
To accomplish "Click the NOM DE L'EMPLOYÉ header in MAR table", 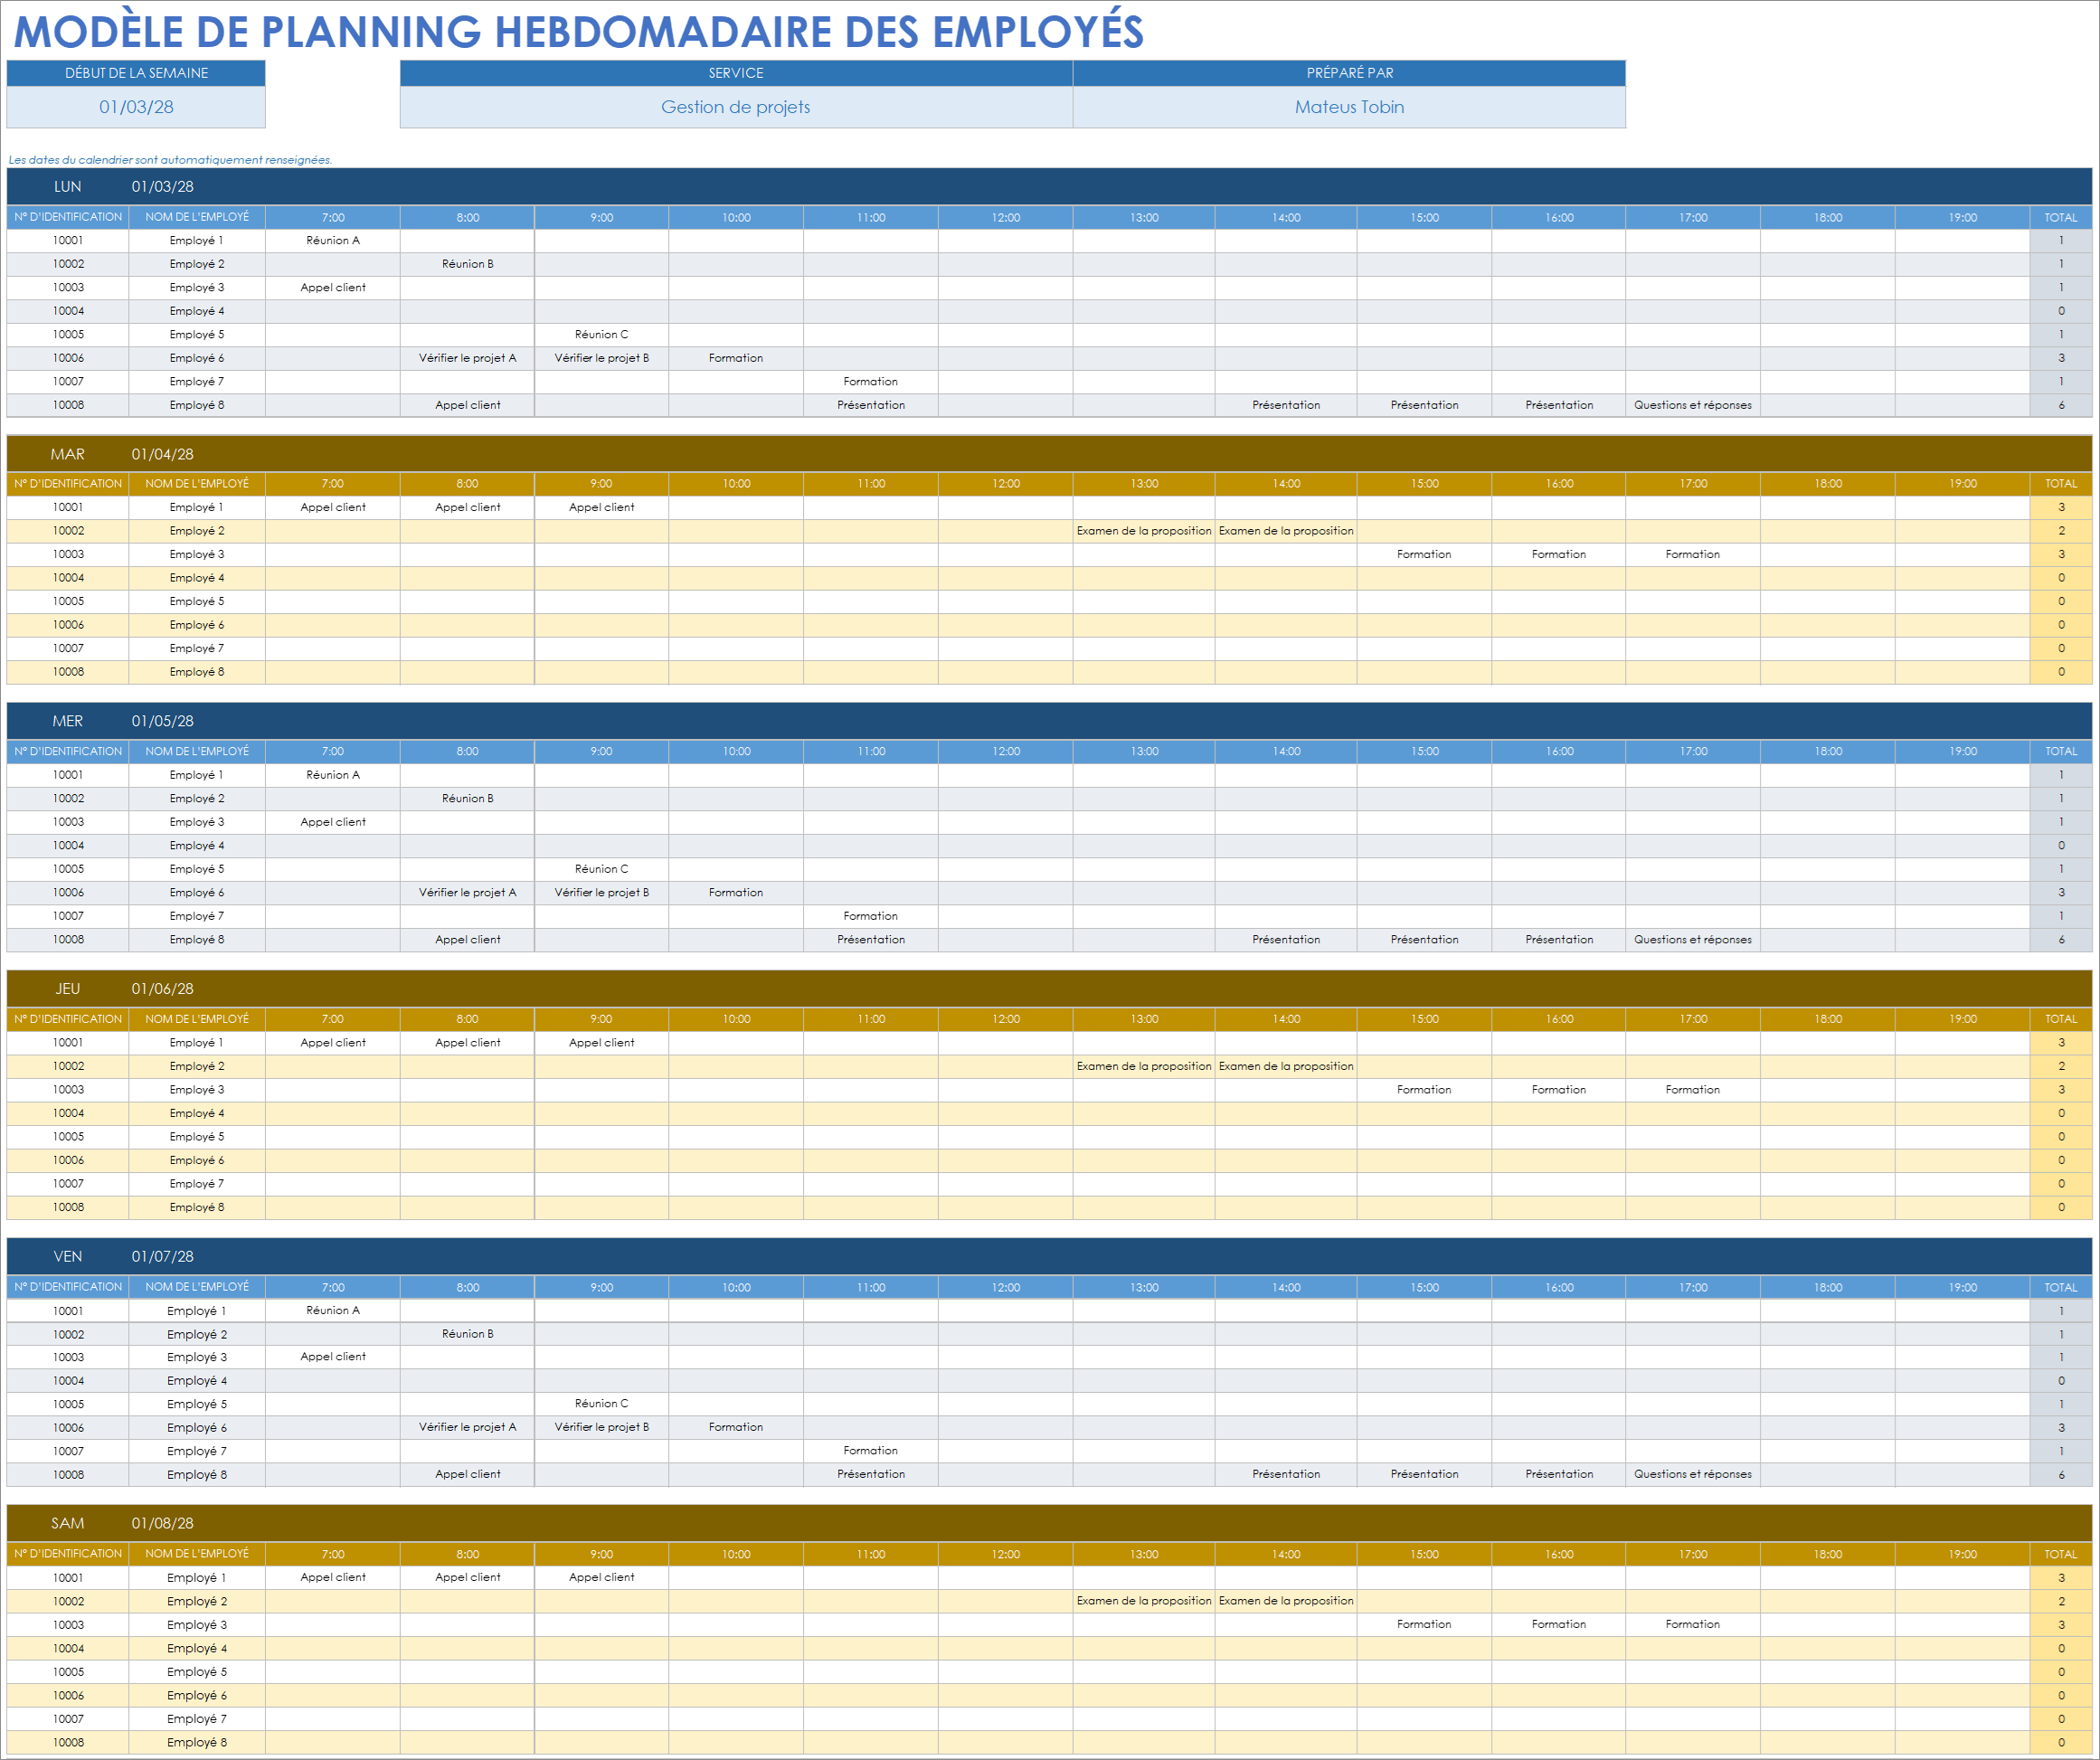I will pos(197,484).
